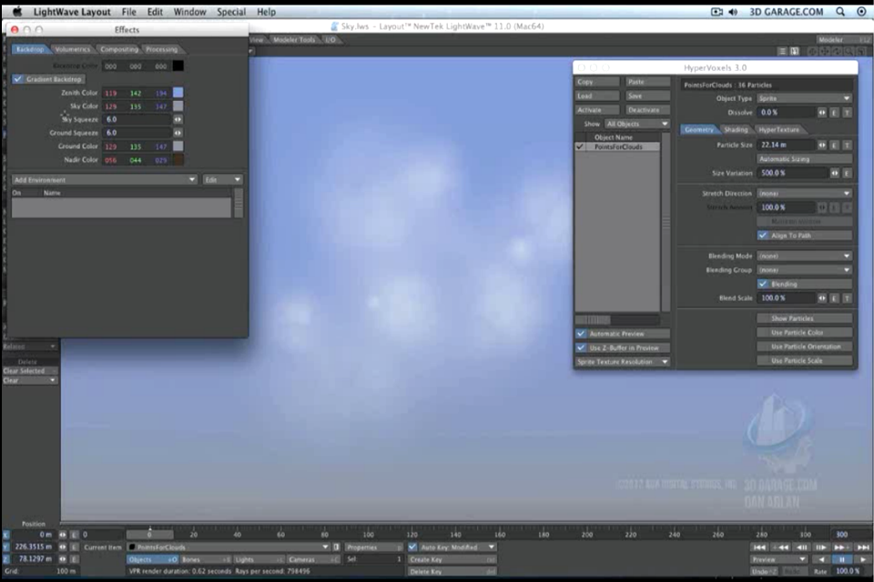Click the Dissolve texture T button

click(847, 113)
